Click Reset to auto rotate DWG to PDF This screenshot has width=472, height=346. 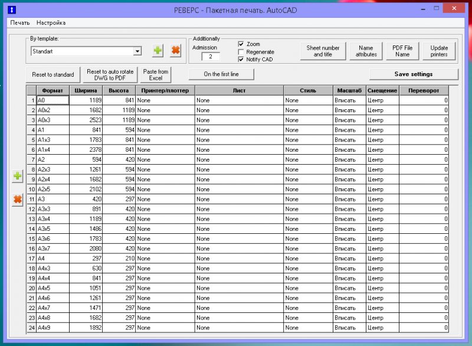click(x=110, y=74)
